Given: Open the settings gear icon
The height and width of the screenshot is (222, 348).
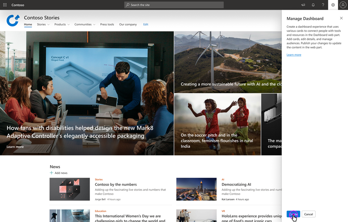Looking at the screenshot, I should coord(333,5).
